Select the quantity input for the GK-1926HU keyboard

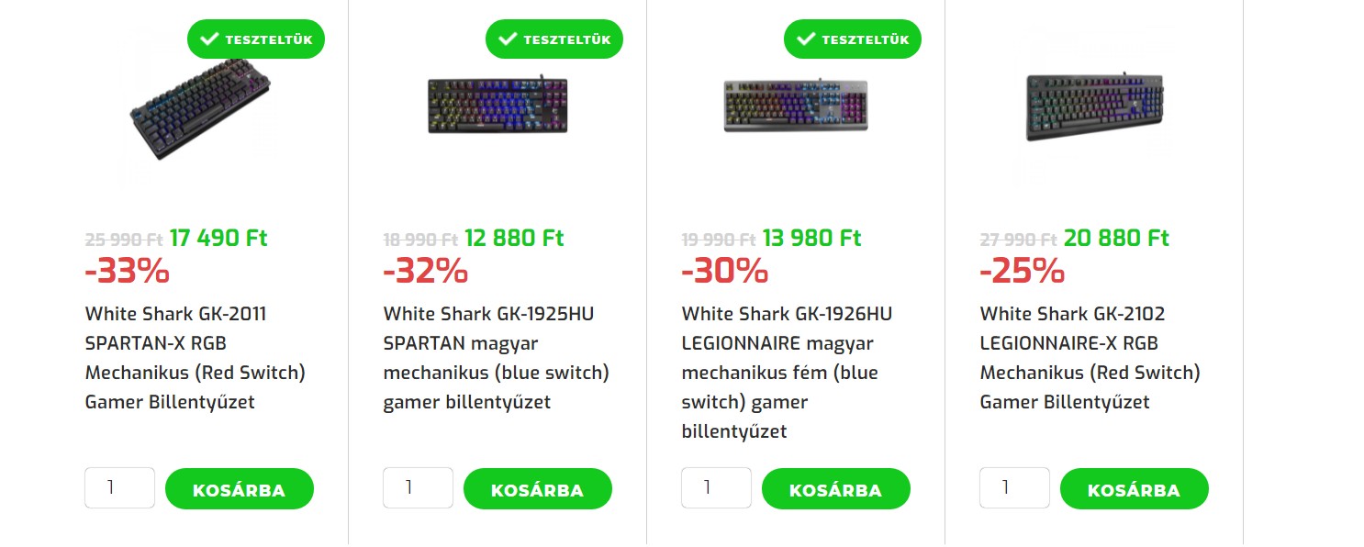click(716, 488)
